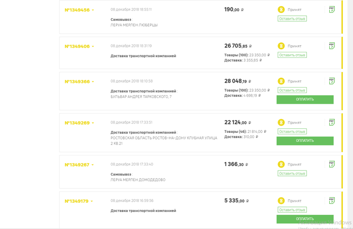
Task: Expand order №1349267 arrow
Action: tap(93, 165)
